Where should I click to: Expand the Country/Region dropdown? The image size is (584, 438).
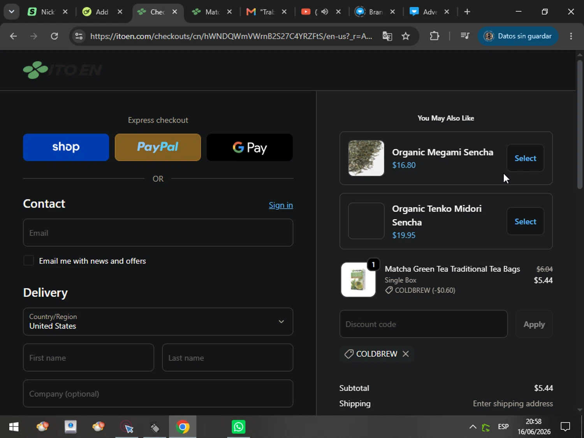click(x=158, y=322)
